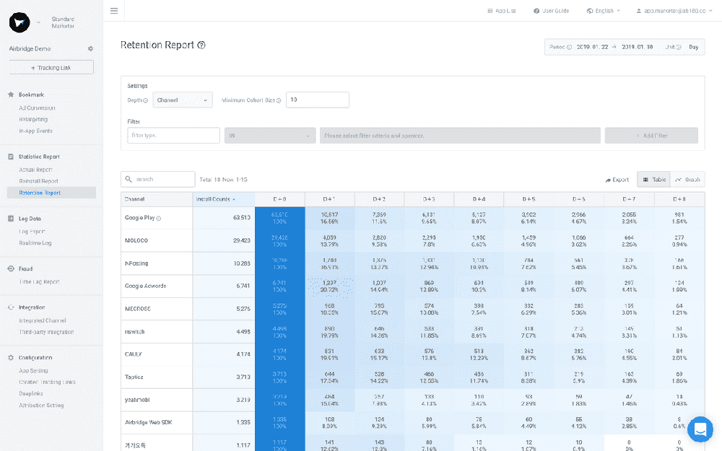Click the Add Filter button

click(651, 136)
